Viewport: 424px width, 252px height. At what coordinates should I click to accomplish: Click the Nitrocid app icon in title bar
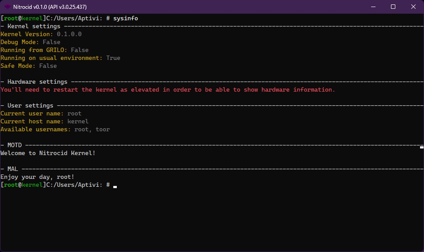pos(7,7)
